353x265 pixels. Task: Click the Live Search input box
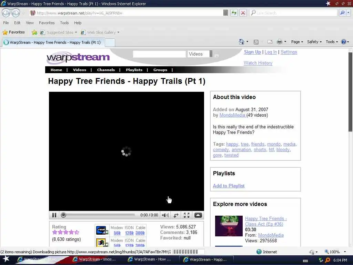coord(294,13)
